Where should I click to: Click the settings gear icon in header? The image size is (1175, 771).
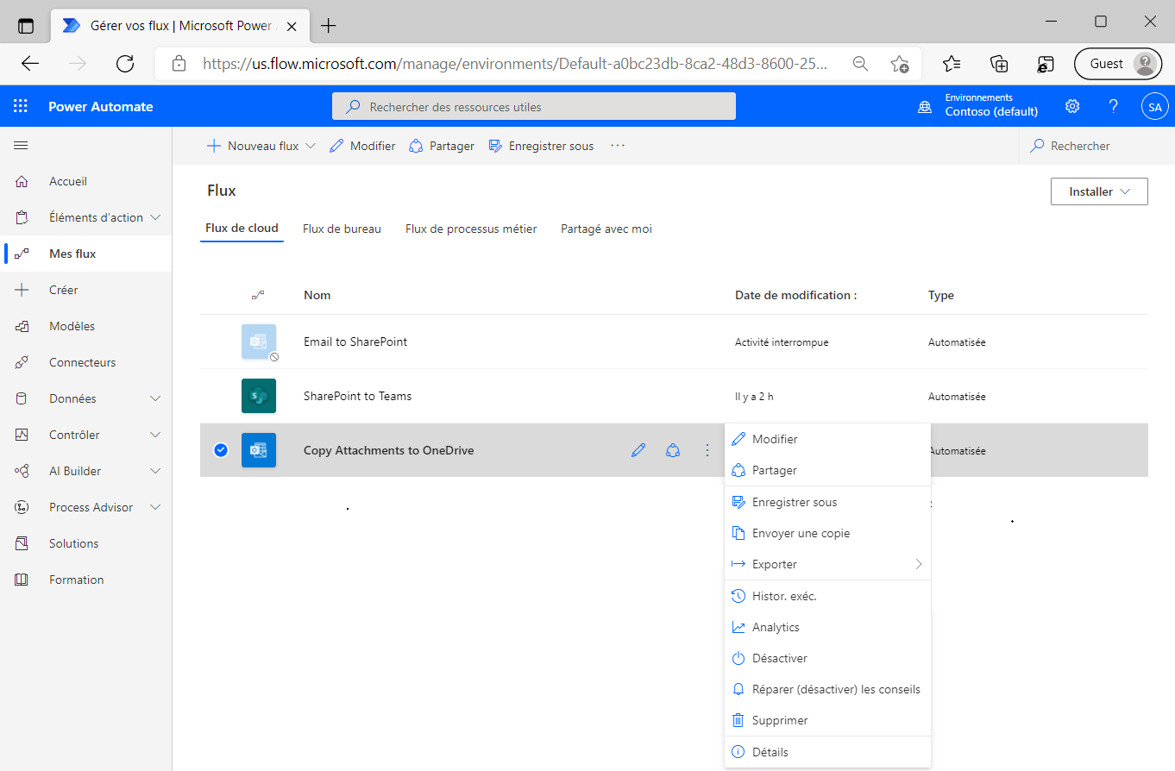pos(1072,107)
